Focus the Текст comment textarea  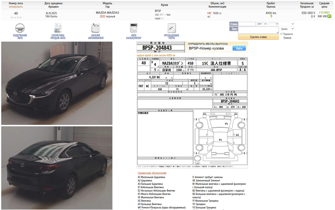pos(259,30)
